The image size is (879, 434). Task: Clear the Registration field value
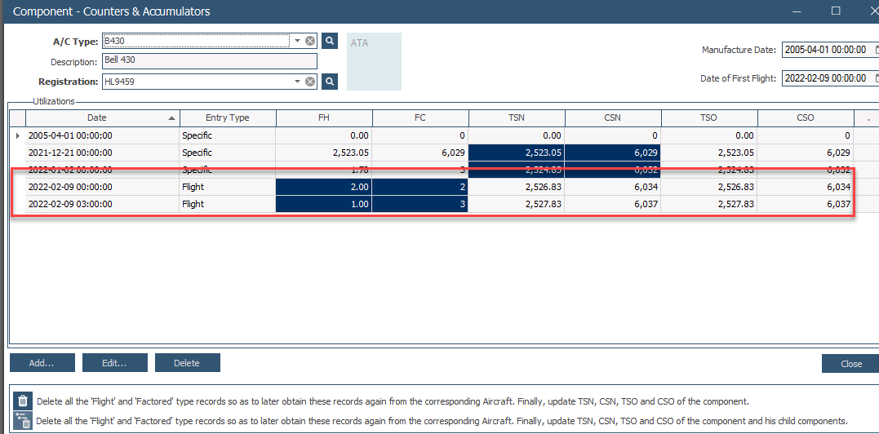click(310, 82)
